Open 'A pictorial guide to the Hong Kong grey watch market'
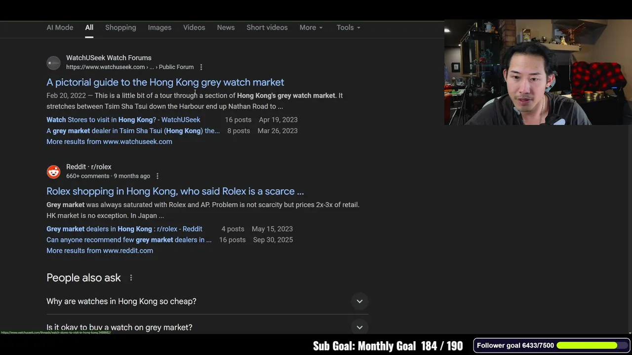Image resolution: width=632 pixels, height=355 pixels. pyautogui.click(x=165, y=82)
